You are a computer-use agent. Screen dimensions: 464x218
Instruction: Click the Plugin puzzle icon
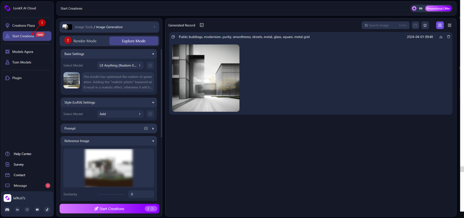(8, 78)
